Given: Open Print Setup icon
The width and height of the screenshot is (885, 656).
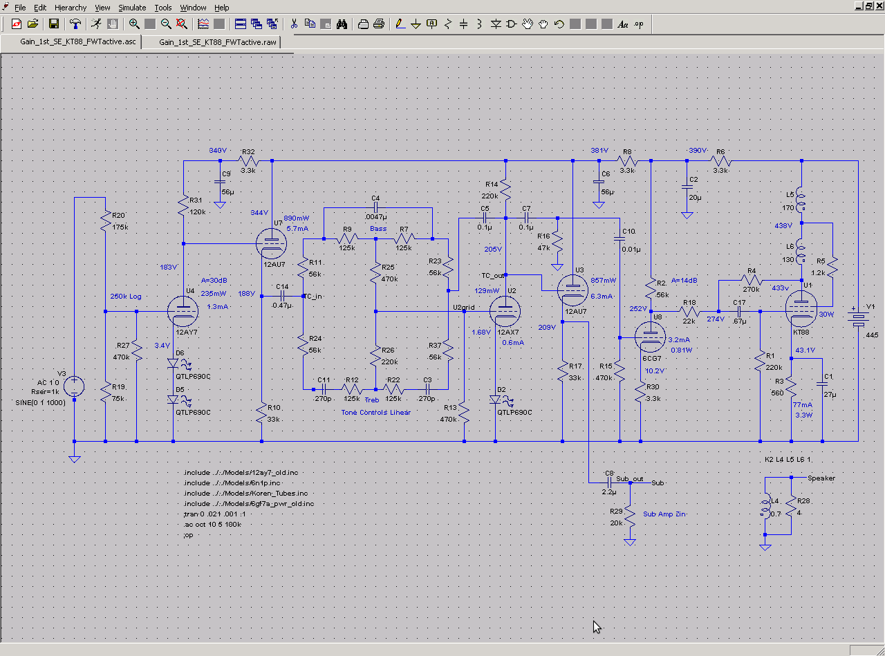Looking at the screenshot, I should click(x=363, y=24).
